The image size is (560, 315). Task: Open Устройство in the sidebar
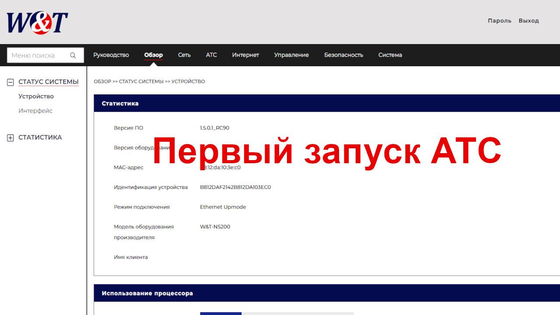tap(36, 96)
